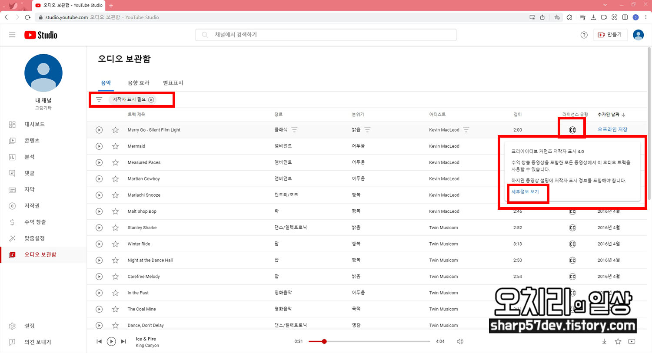Switch to the 음향 효과 tab
The width and height of the screenshot is (652, 353).
(138, 83)
